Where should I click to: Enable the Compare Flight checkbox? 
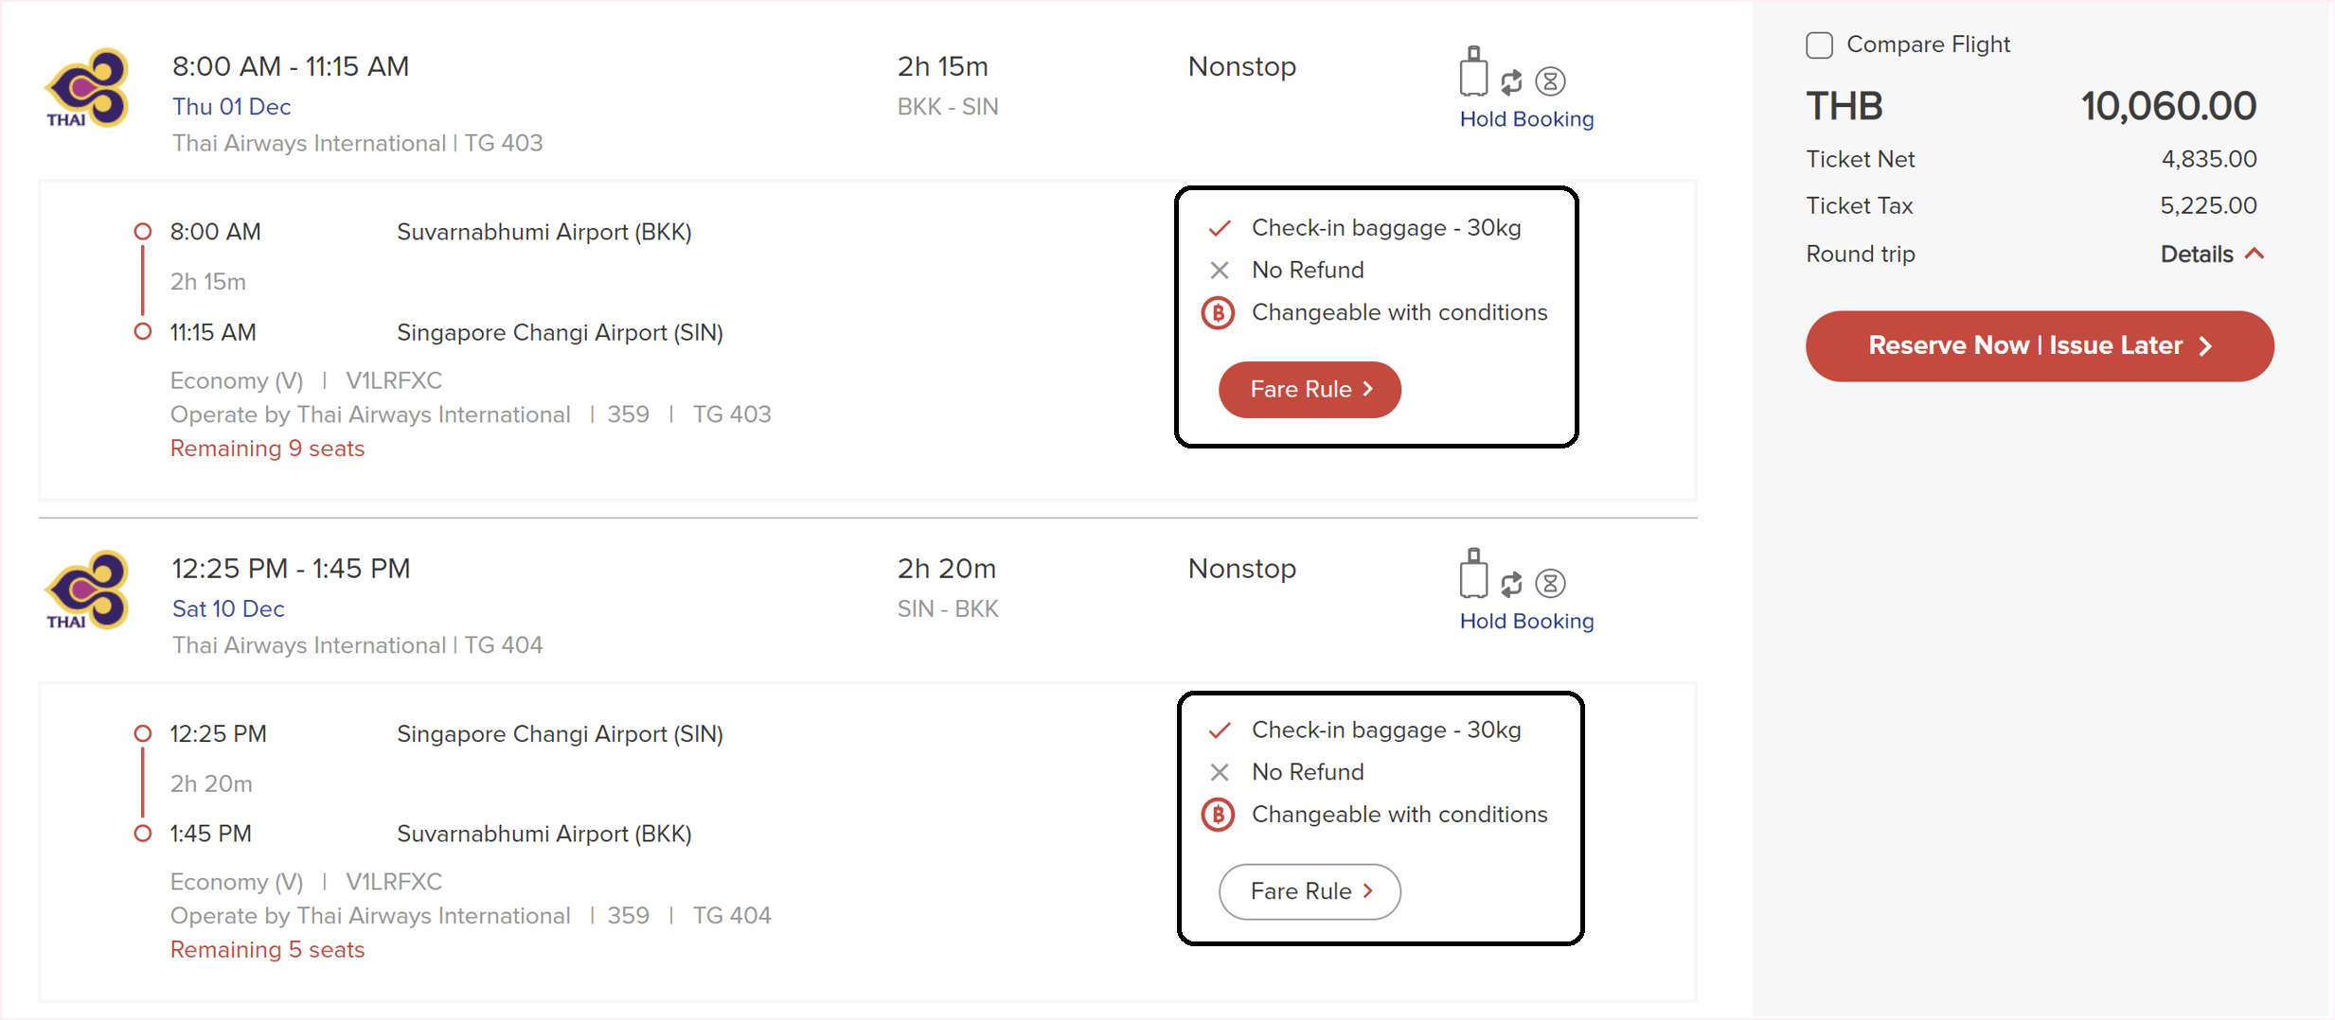coord(1819,44)
